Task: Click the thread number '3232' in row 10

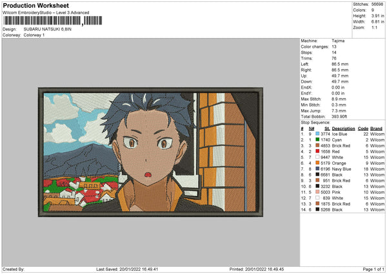Action: tap(325, 187)
